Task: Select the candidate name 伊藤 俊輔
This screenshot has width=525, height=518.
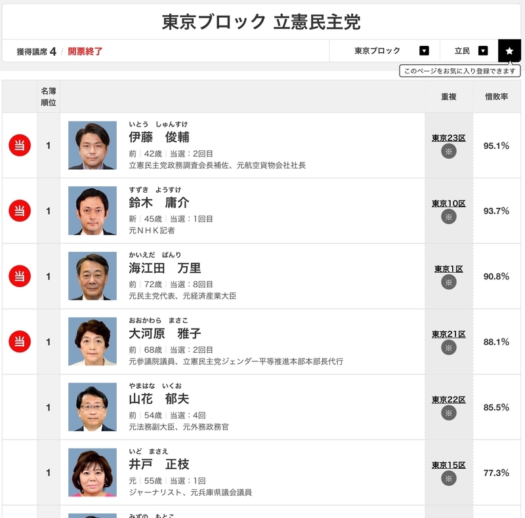Action: [x=159, y=137]
